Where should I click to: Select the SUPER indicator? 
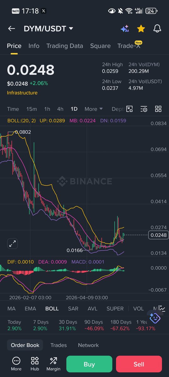click(115, 309)
